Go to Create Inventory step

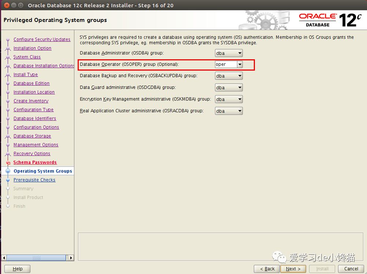click(x=31, y=101)
